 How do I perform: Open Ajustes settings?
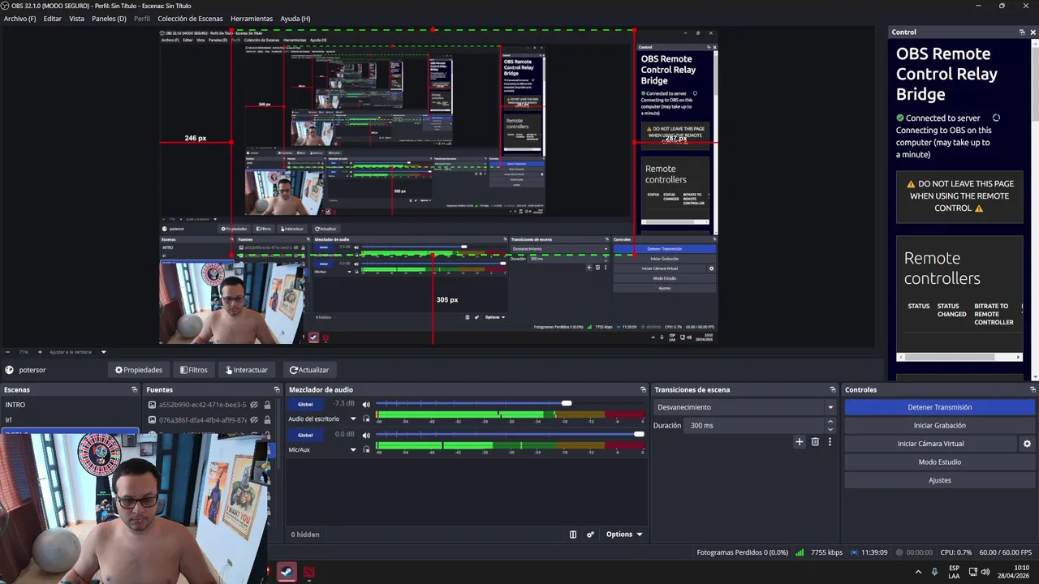click(x=939, y=480)
